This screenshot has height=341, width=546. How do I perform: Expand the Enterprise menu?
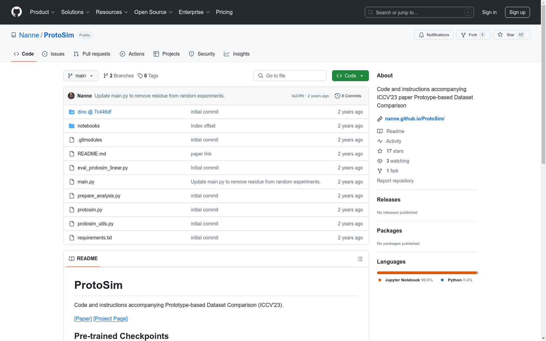194,12
